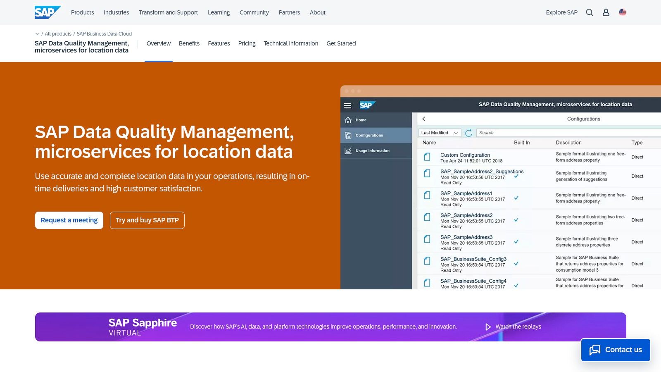Viewport: 661px width, 372px height.
Task: Switch to the Pricing tab
Action: [x=247, y=43]
